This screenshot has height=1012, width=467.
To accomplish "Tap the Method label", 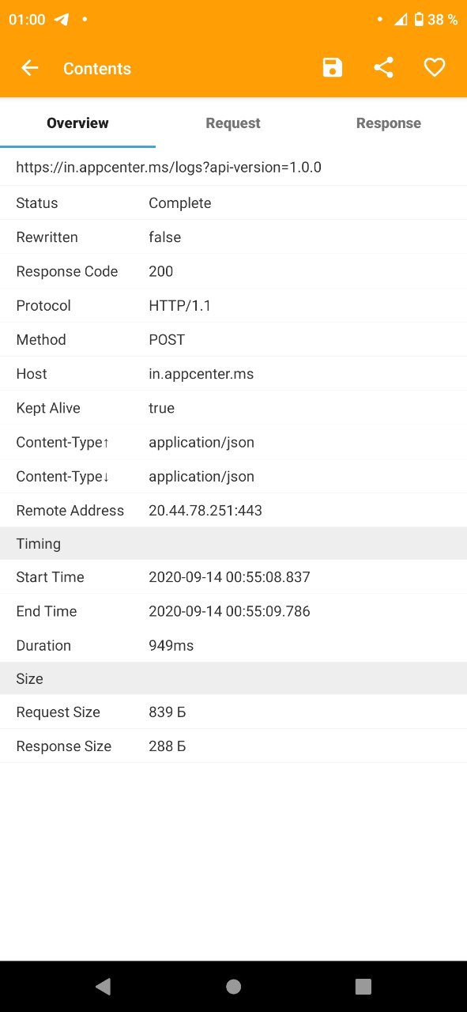I will (41, 340).
